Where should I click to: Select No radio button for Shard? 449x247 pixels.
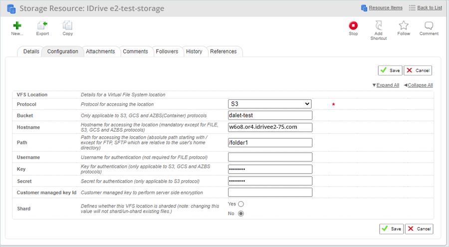tap(241, 214)
